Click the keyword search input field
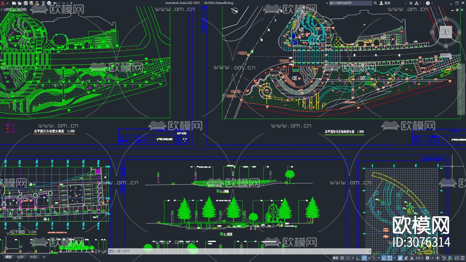Viewport: 466px width, 262px height. click(x=351, y=3)
